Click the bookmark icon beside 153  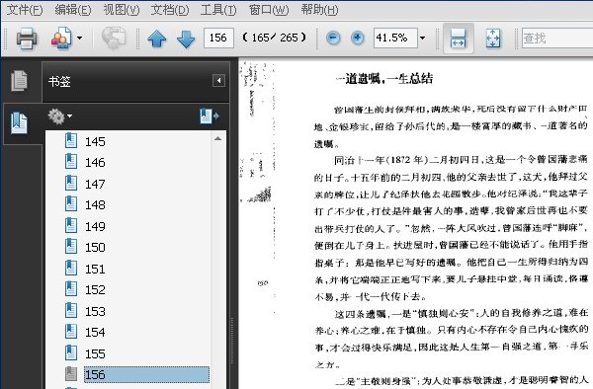(71, 310)
